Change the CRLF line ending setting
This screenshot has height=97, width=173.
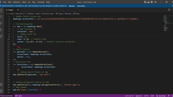[152, 96]
